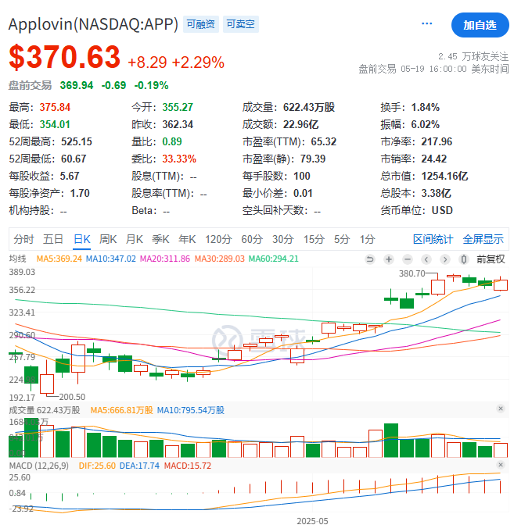Click the 最低 value 354.01
The width and height of the screenshot is (514, 532).
55,124
